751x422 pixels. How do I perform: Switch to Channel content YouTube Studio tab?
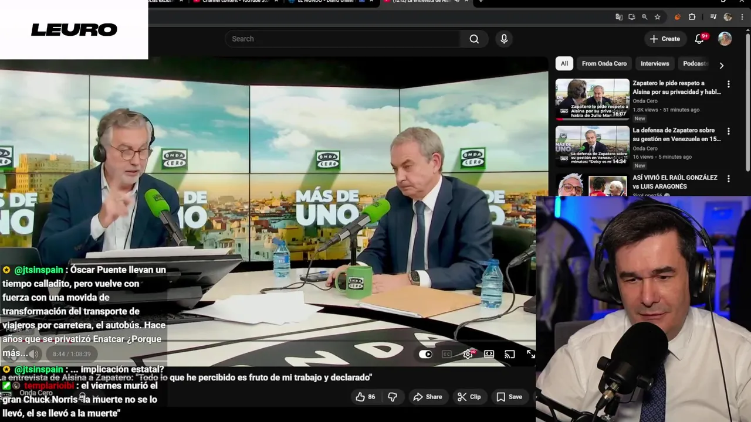click(x=236, y=2)
